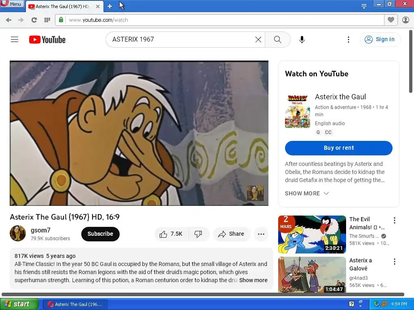This screenshot has width=414, height=310.
Task: Open YouTube settings three-dot menu
Action: (349, 40)
